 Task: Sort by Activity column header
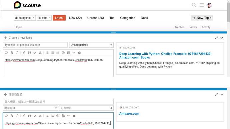pos(206,27)
